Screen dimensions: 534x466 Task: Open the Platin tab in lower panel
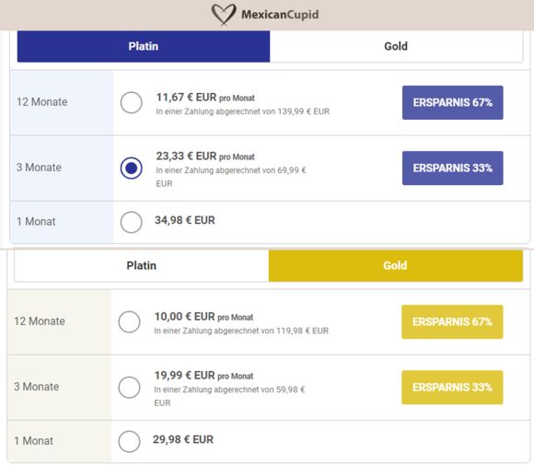142,266
